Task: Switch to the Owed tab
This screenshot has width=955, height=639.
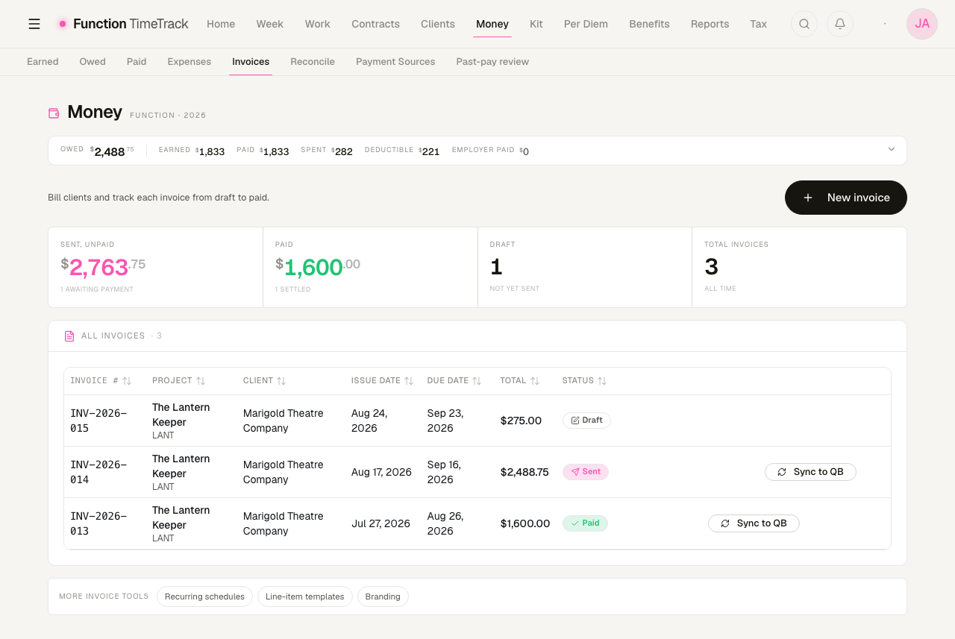Action: click(93, 62)
